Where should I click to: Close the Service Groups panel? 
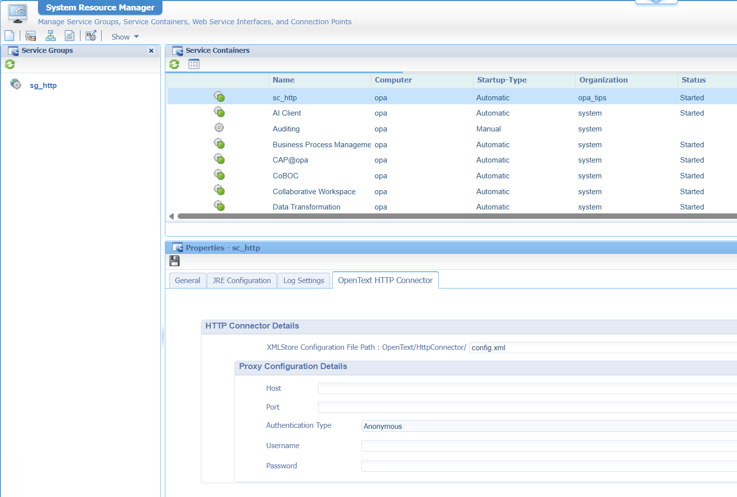pos(151,50)
